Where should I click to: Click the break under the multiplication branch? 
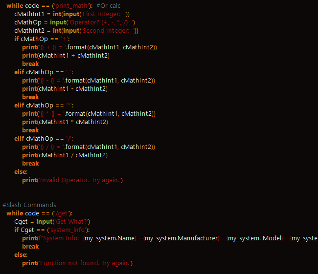30,130
